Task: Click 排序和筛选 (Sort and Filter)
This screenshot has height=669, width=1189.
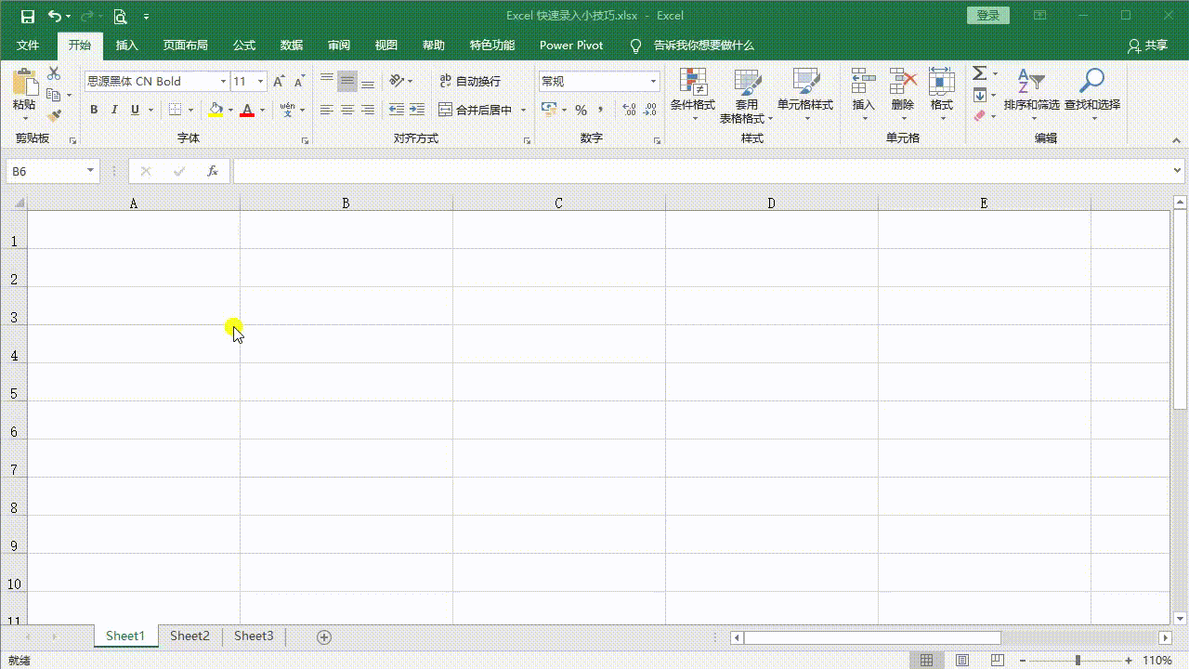Action: pyautogui.click(x=1030, y=93)
